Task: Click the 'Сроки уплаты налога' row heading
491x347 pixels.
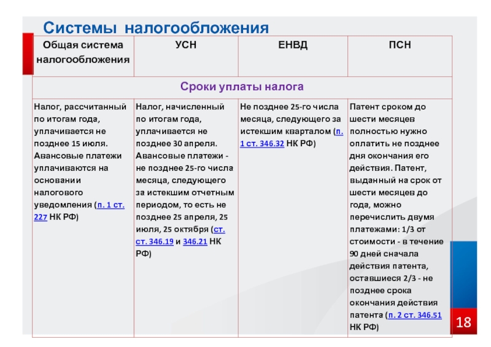Action: click(242, 87)
